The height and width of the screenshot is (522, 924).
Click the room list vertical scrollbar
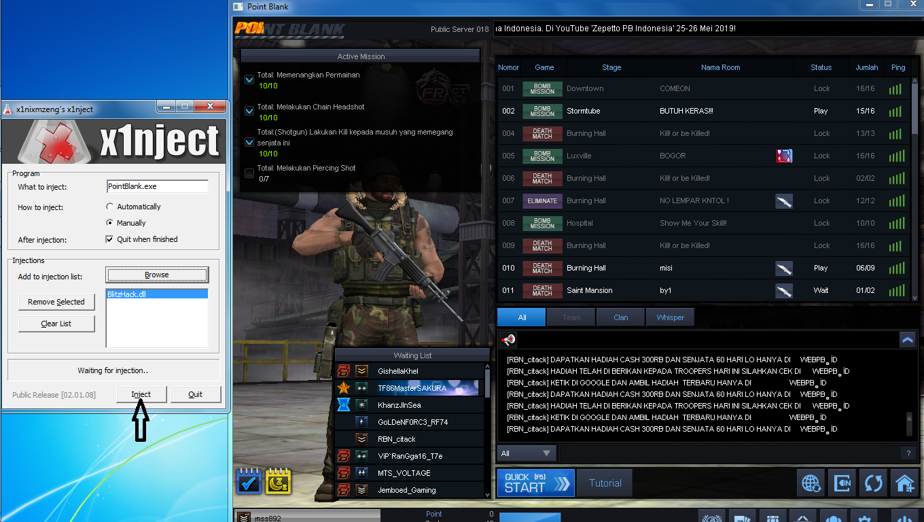pyautogui.click(x=915, y=189)
